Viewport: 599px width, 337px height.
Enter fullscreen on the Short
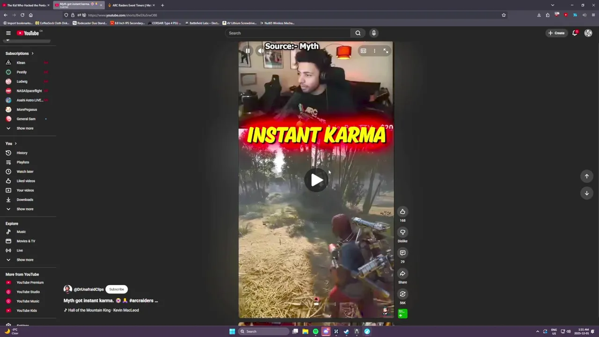[386, 51]
